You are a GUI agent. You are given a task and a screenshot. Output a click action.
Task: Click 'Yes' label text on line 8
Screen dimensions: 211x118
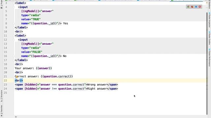(x=66, y=23)
